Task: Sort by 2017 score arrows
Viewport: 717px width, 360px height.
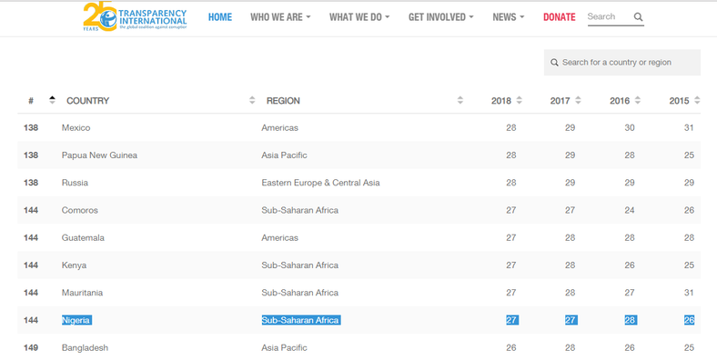Action: pos(578,100)
